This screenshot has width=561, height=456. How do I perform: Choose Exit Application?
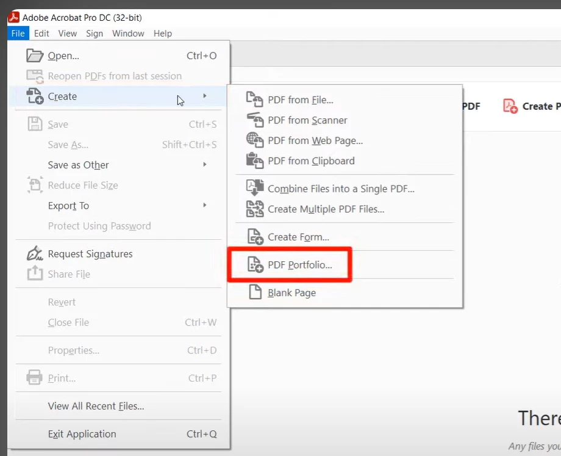click(x=118, y=434)
